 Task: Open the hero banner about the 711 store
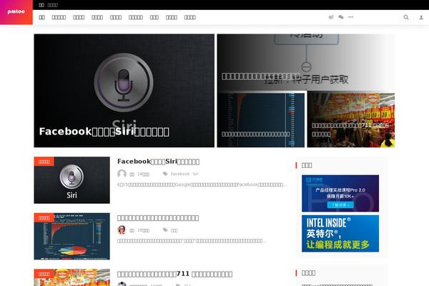coord(351,120)
